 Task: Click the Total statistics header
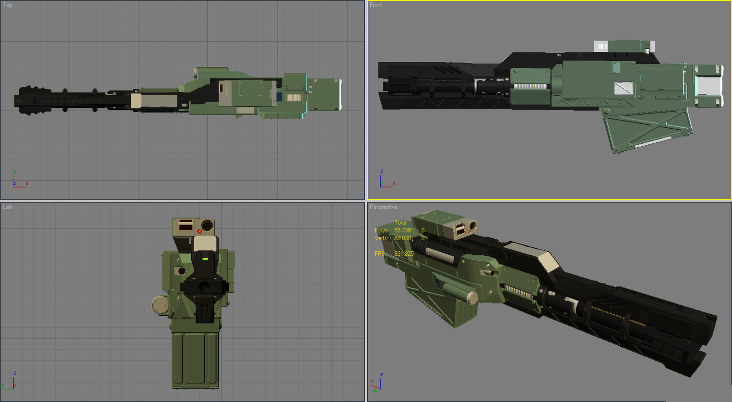pyautogui.click(x=401, y=222)
